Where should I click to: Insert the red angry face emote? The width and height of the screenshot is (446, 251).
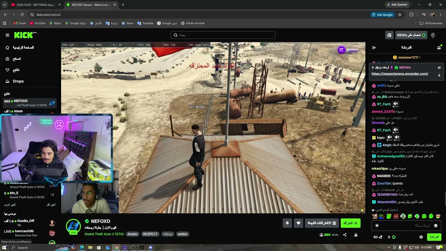(x=396, y=216)
